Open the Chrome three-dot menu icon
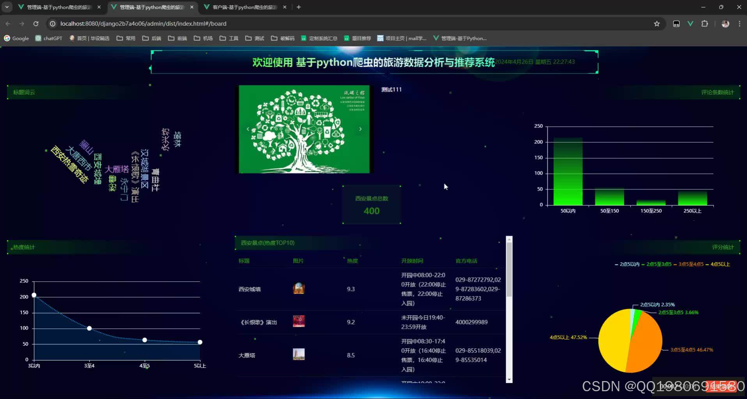Screen dimensions: 747x399 click(x=739, y=23)
